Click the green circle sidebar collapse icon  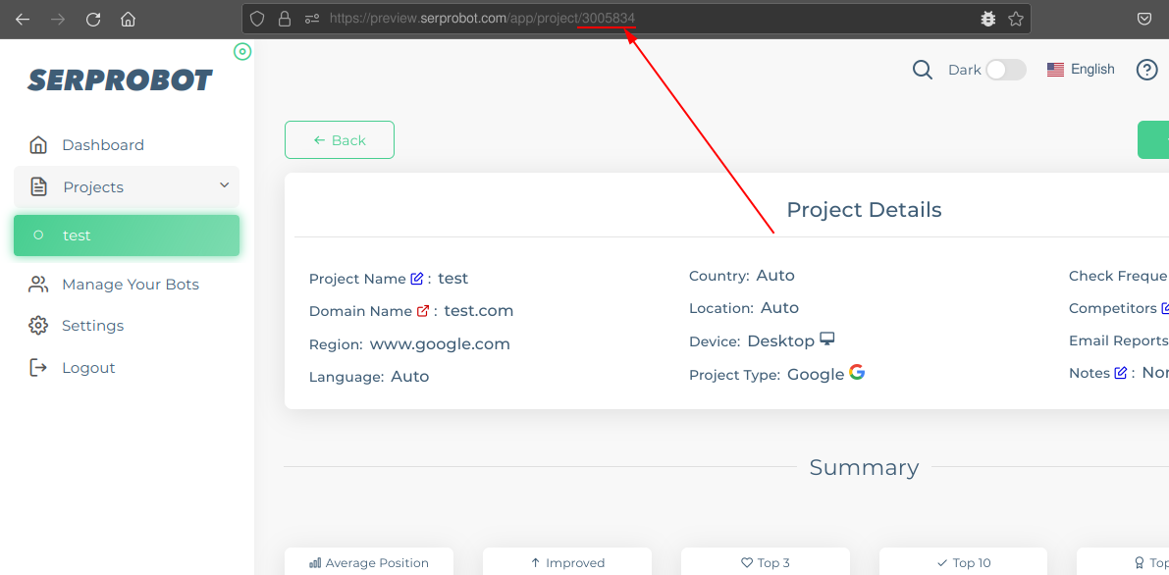[x=242, y=51]
